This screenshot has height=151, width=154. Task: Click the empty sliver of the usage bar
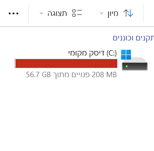15,63
